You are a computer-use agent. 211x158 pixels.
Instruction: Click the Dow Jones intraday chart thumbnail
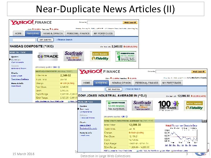(x=181, y=136)
